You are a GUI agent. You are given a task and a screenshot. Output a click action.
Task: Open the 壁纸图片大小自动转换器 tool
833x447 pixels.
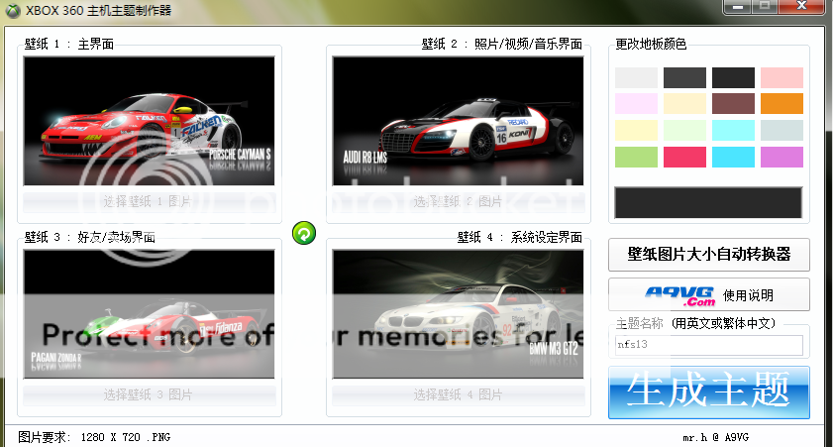[708, 254]
